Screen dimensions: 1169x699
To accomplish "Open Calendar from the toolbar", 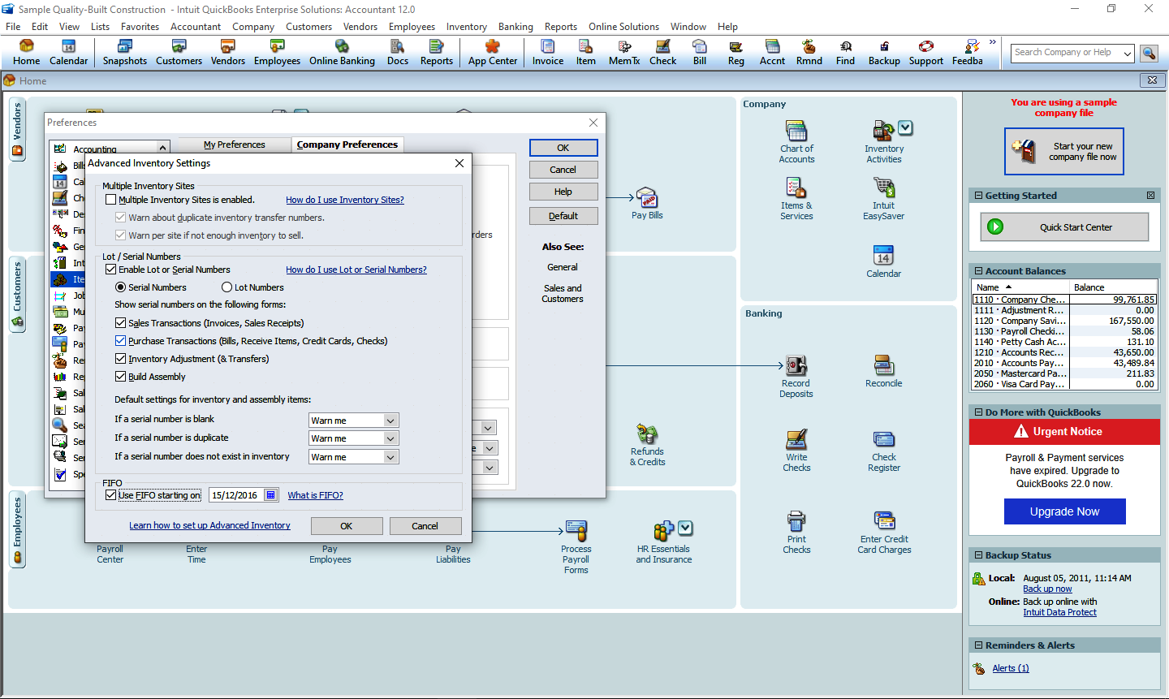I will pos(68,53).
